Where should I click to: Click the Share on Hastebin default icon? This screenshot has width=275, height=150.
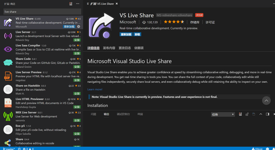[8, 89]
